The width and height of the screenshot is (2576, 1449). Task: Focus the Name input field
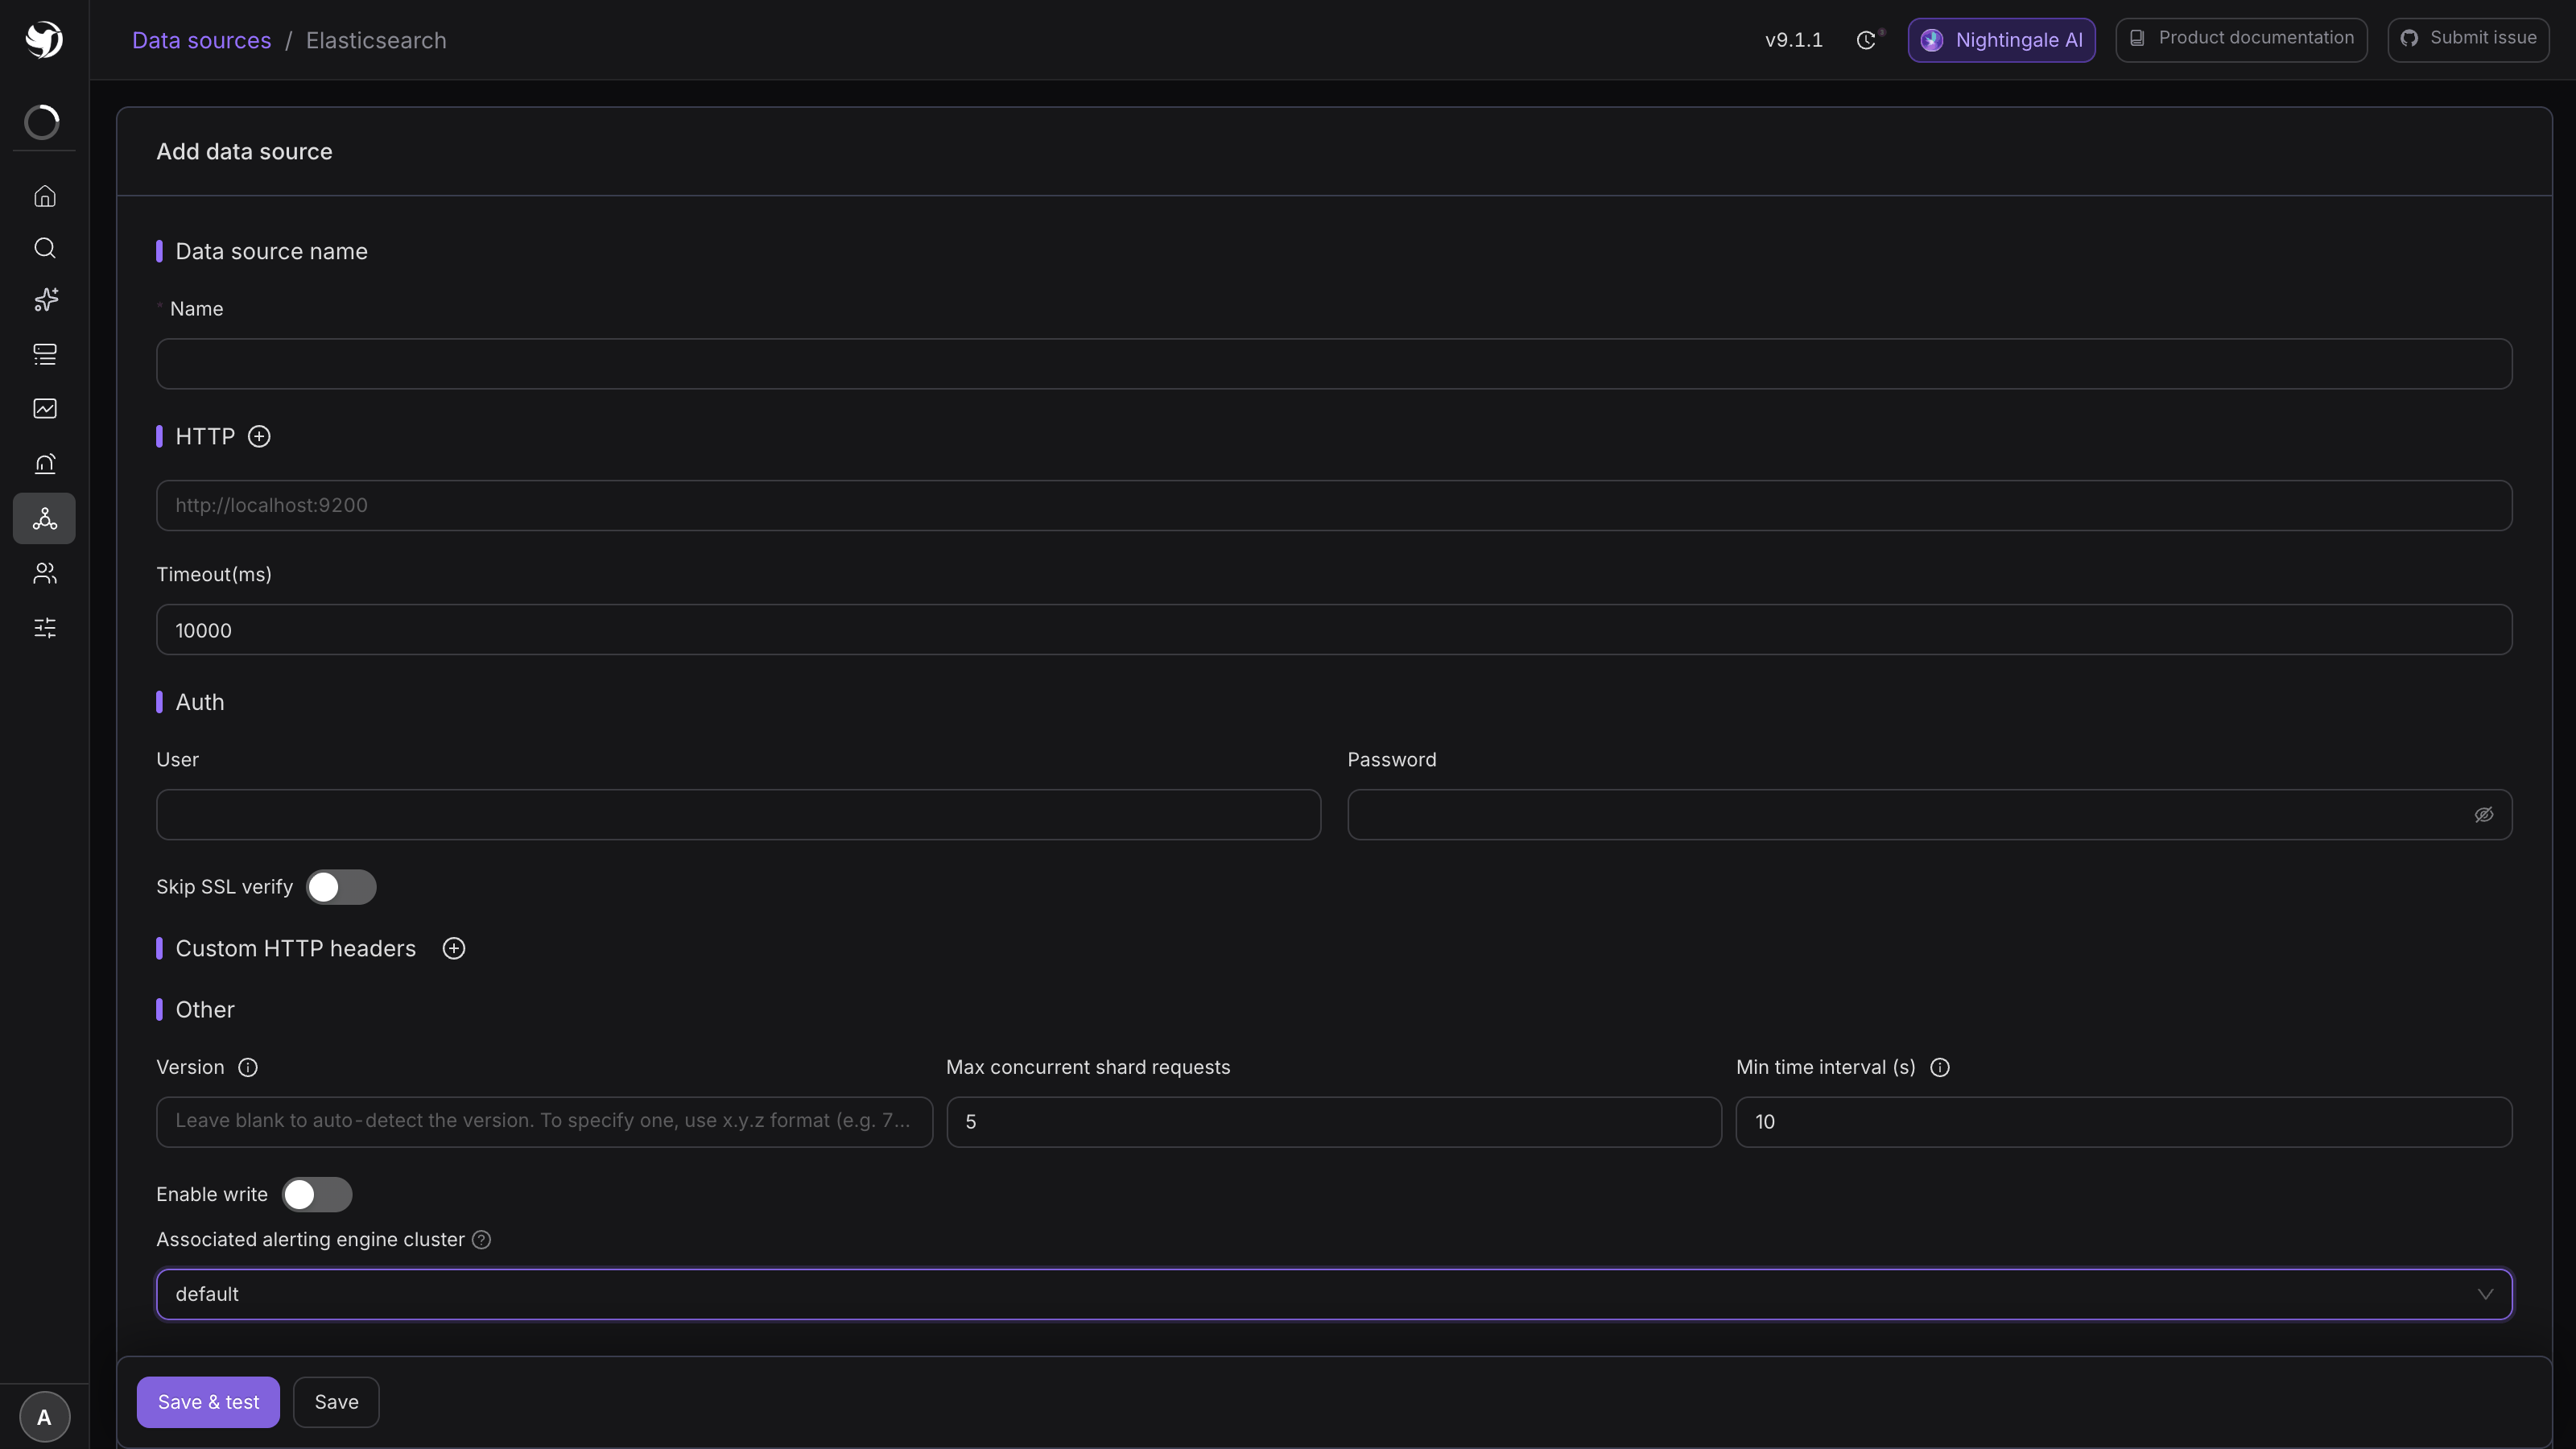point(1334,364)
